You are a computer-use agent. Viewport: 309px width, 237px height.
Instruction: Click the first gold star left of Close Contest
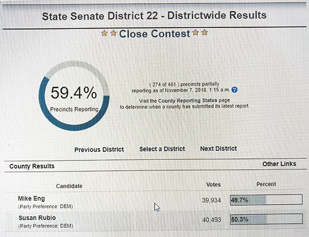click(104, 33)
